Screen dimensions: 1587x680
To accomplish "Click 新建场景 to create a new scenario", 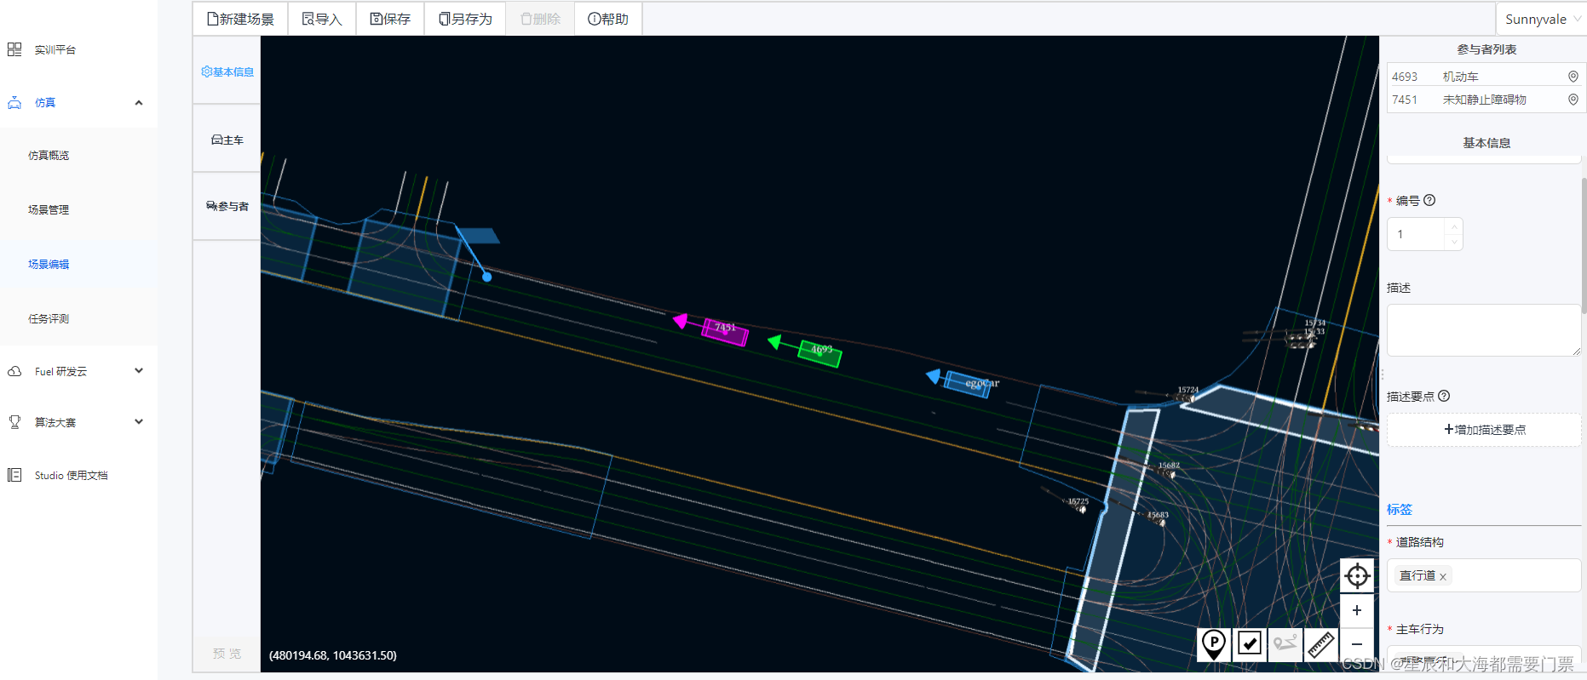I will click(241, 19).
